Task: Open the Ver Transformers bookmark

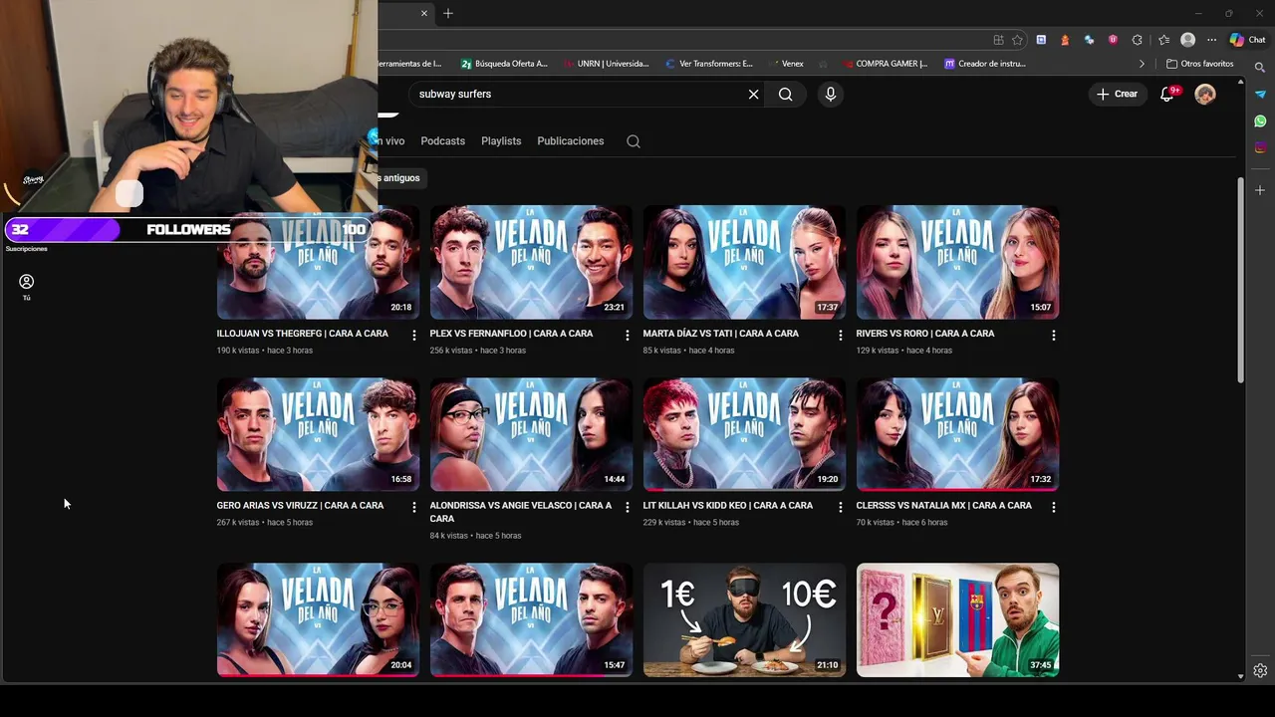Action: (708, 64)
